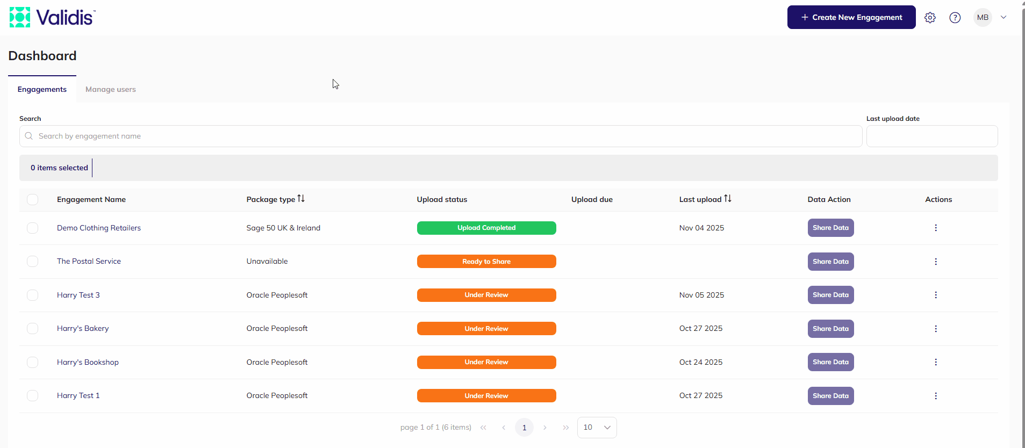Click 'Sage 50 UK & Ireland' package cell

pos(283,228)
